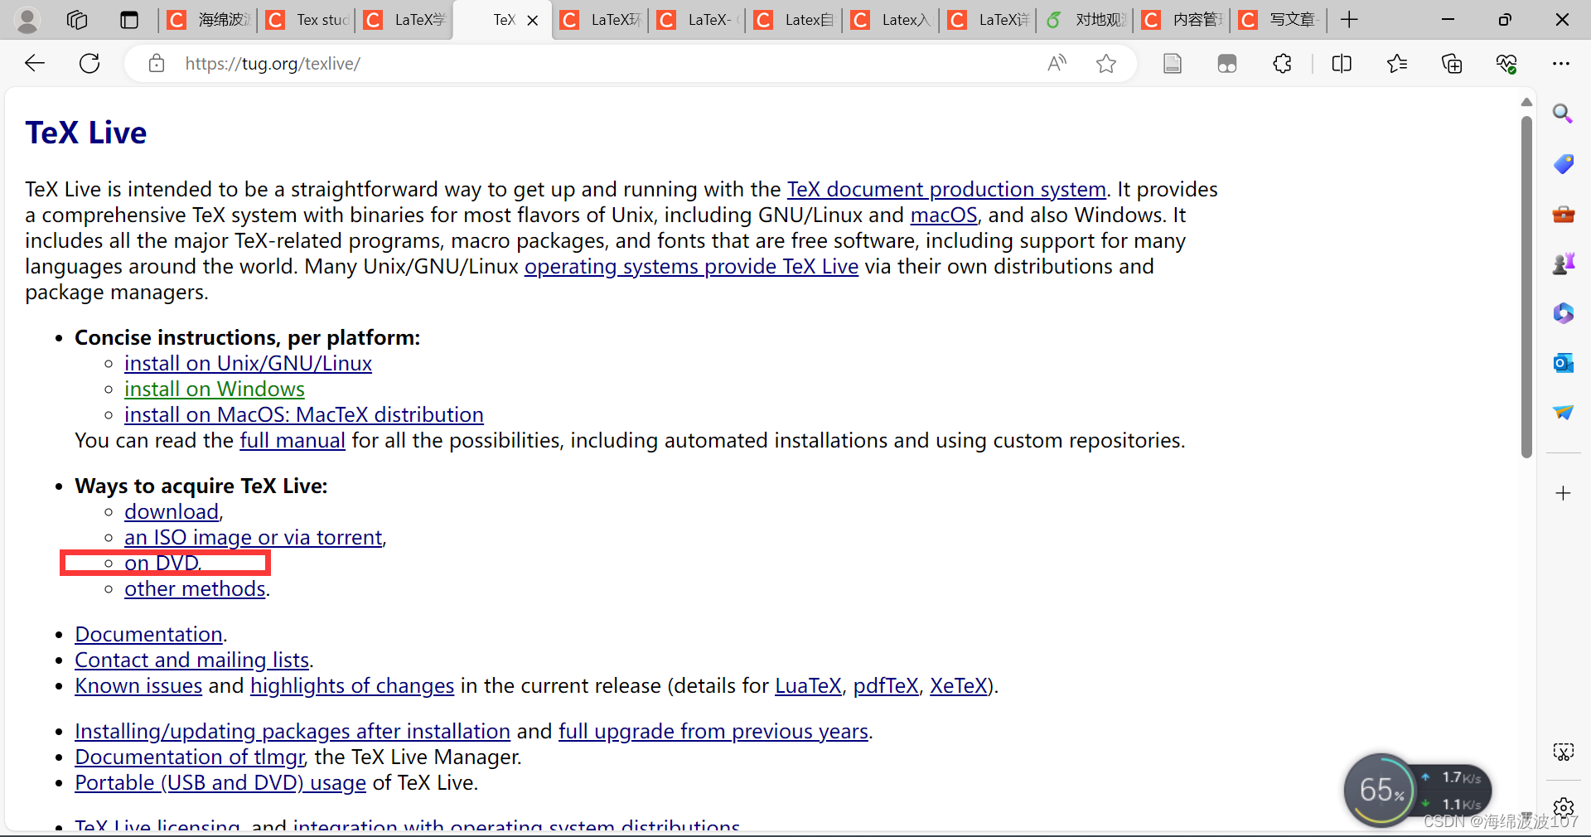Open Documentation of tlmgr link
This screenshot has width=1591, height=837.
(190, 757)
